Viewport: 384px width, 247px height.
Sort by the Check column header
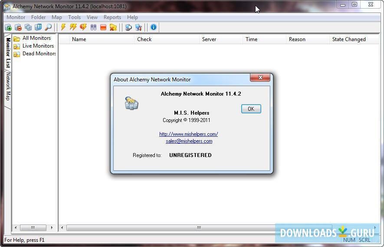(167, 39)
